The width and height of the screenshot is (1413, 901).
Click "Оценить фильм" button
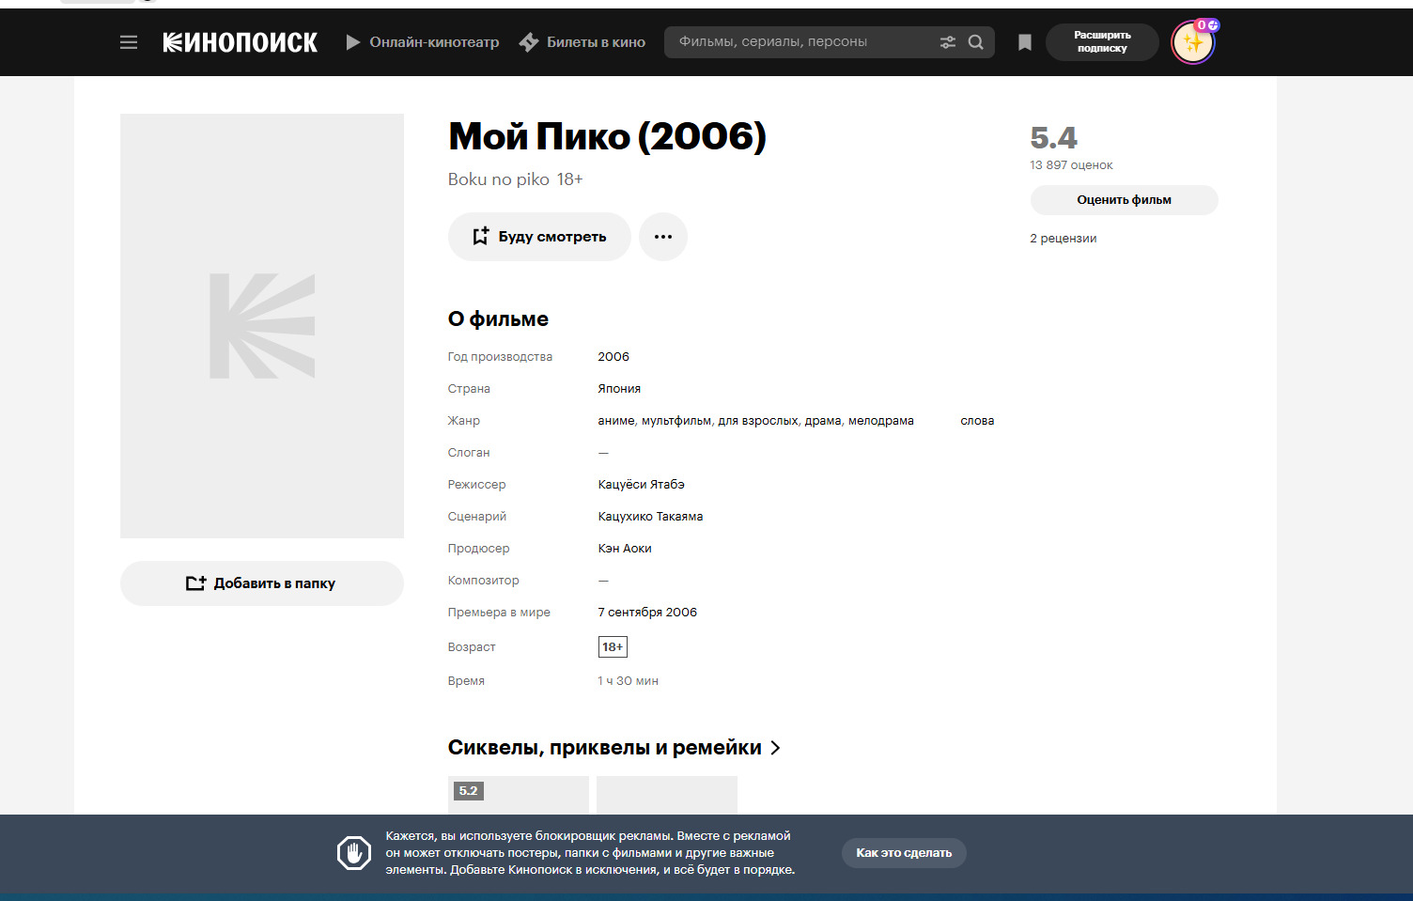tap(1124, 200)
